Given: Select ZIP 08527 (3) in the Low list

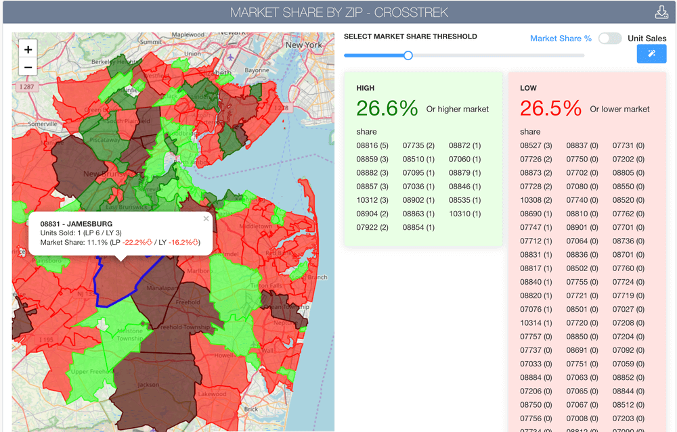Looking at the screenshot, I should [536, 145].
